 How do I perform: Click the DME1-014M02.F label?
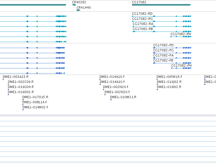(x=35, y=107)
